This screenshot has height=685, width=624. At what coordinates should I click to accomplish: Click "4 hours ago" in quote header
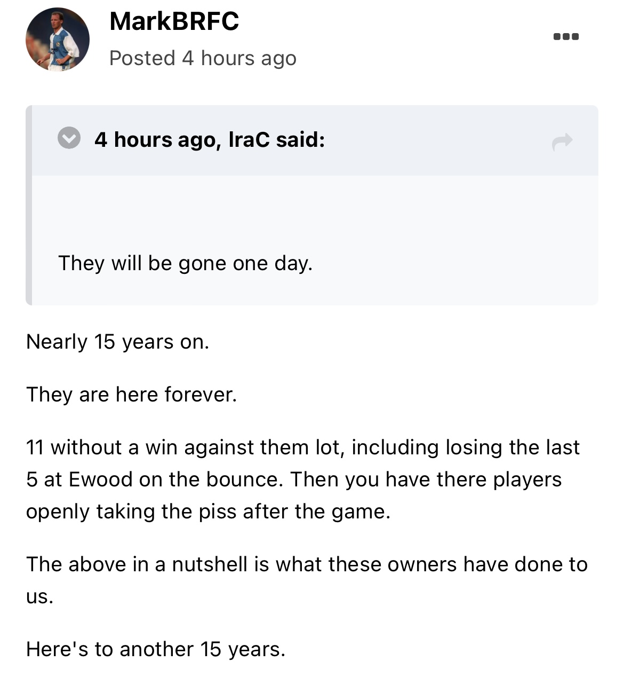(154, 140)
